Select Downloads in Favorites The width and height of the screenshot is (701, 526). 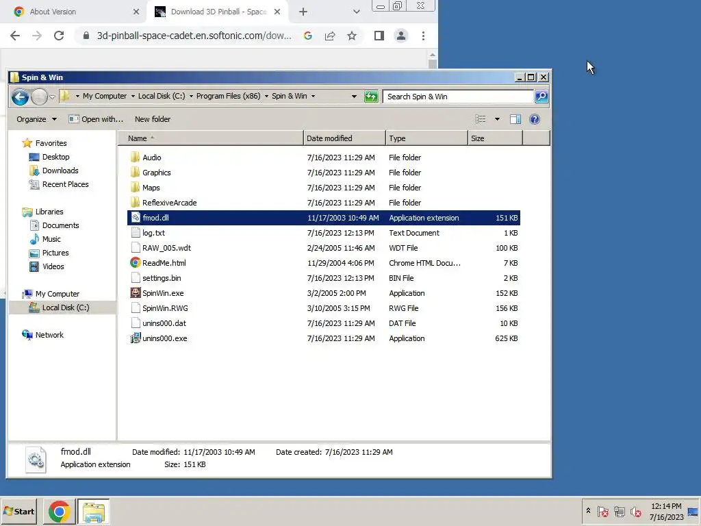click(60, 171)
